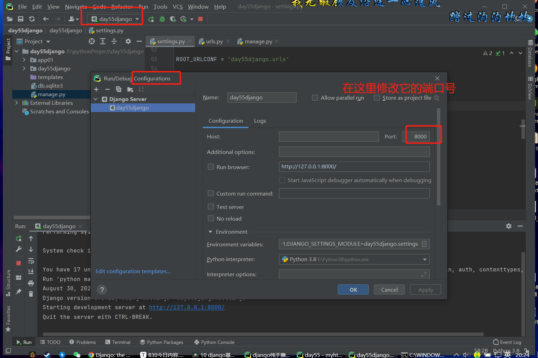This screenshot has height=358, width=538.
Task: Open Edit configuration templates link
Action: [133, 271]
